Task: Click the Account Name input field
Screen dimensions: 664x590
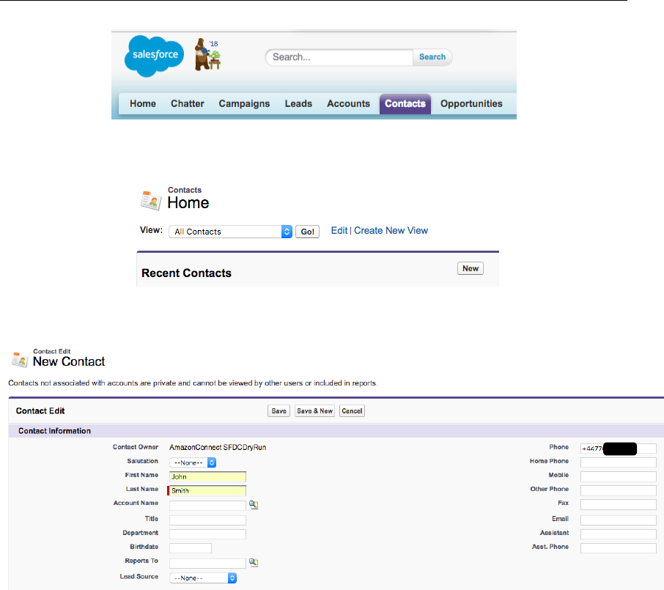Action: [207, 505]
